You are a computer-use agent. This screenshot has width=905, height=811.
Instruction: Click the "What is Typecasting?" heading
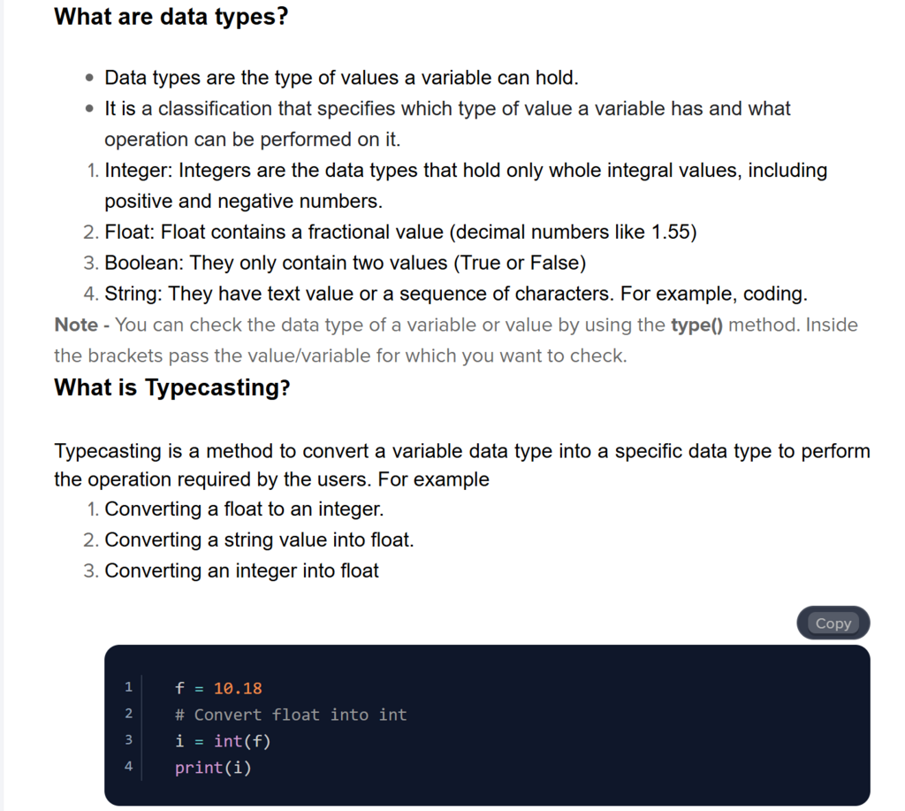tap(172, 387)
